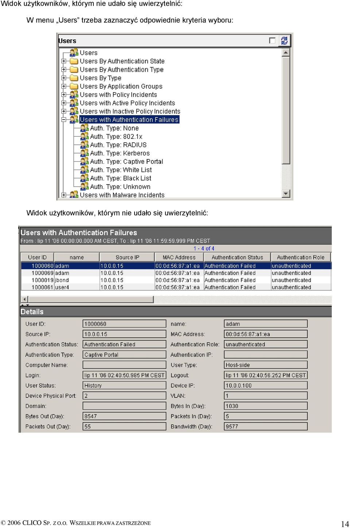Image resolution: width=350 pixels, height=528 pixels.
Task: Click the Auth. Type: RADIUS user icon
Action: 85,145
